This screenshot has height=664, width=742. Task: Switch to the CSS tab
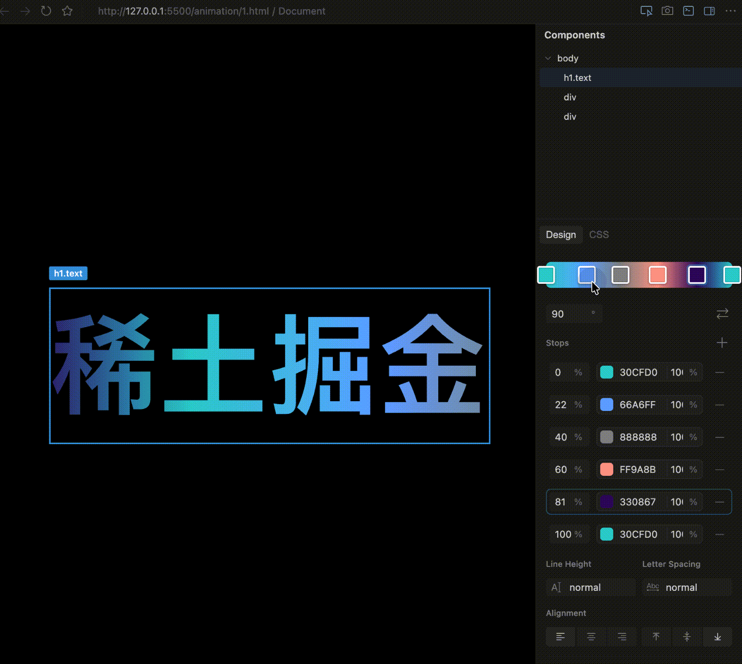coord(599,234)
